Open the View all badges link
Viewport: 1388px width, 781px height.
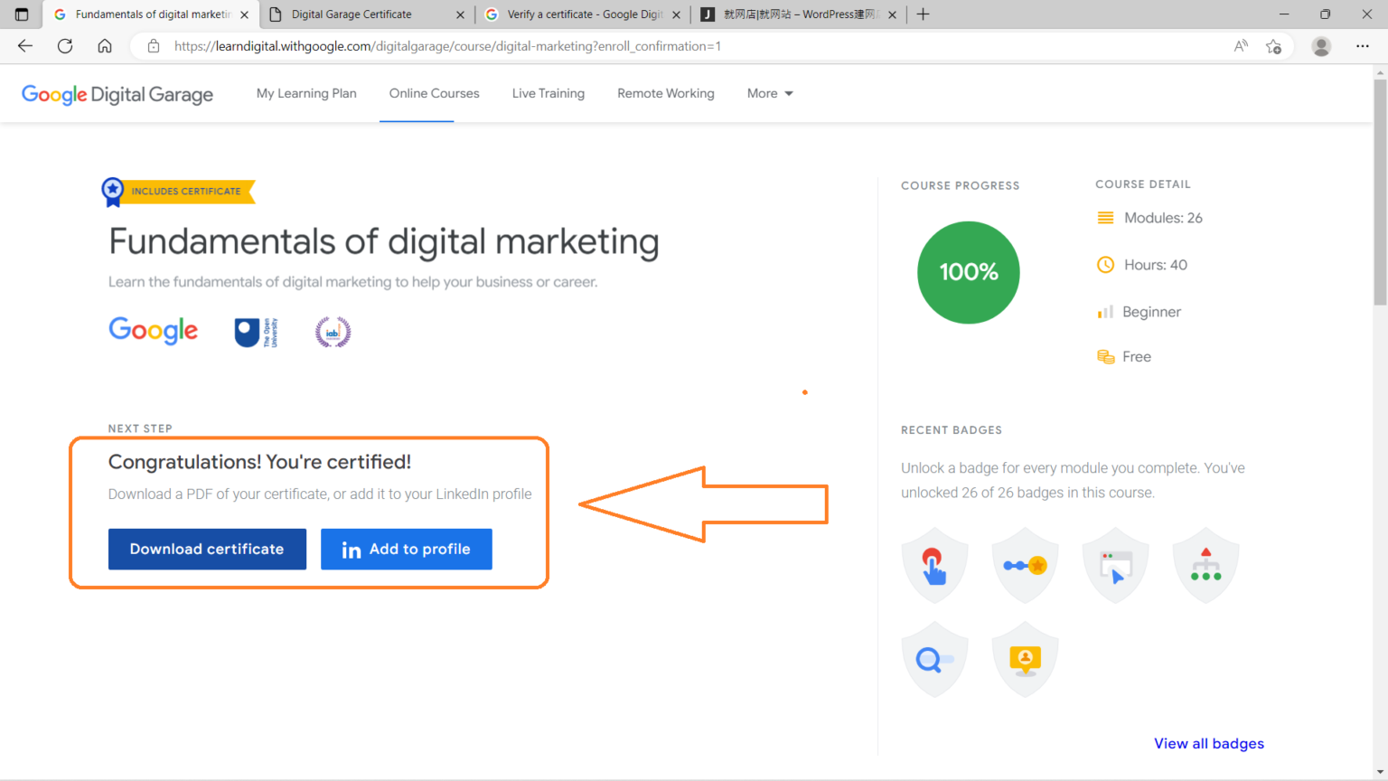[1208, 743]
